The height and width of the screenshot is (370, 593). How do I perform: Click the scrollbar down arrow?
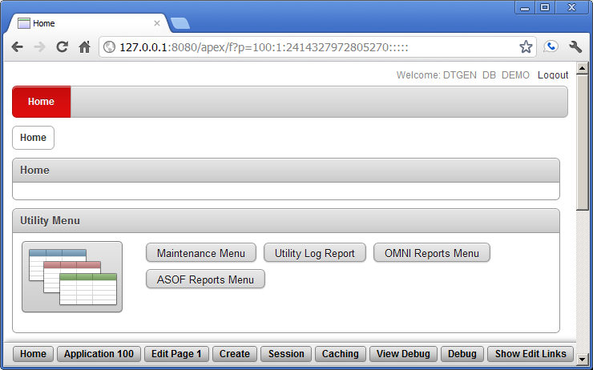point(582,359)
